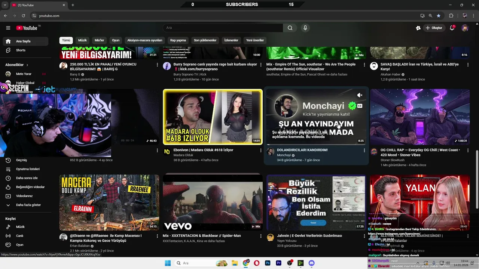
Task: Open options for Burry Soprano video
Action: tap(261, 65)
